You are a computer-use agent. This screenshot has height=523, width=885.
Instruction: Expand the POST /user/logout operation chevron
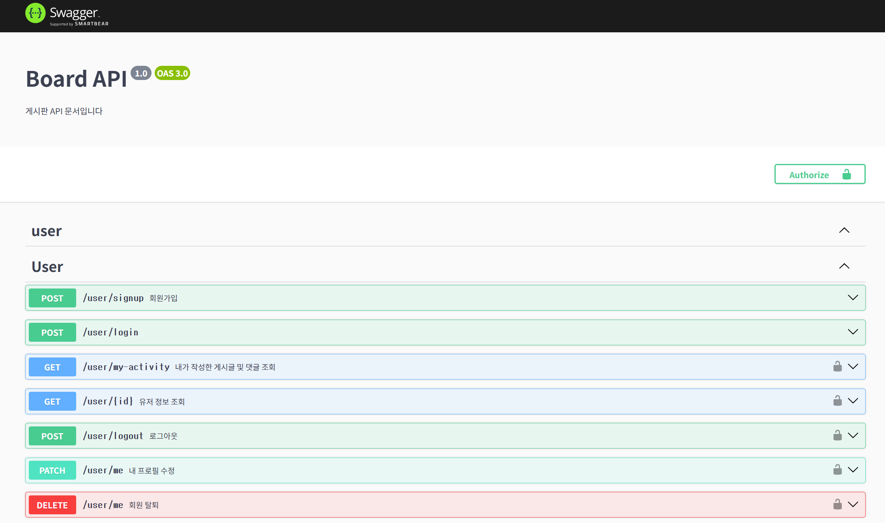[x=853, y=436]
